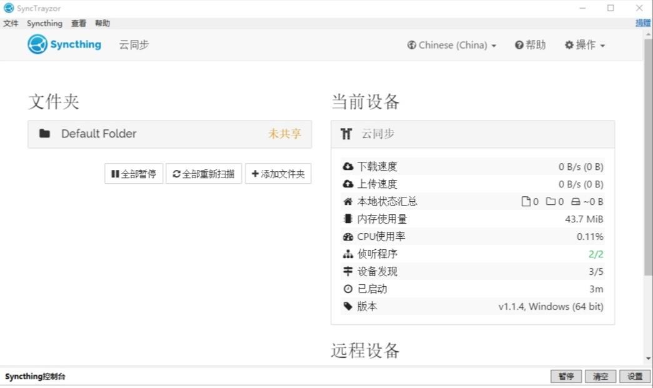Click the vertical scrollbar down arrow
This screenshot has height=388, width=653.
(x=649, y=358)
